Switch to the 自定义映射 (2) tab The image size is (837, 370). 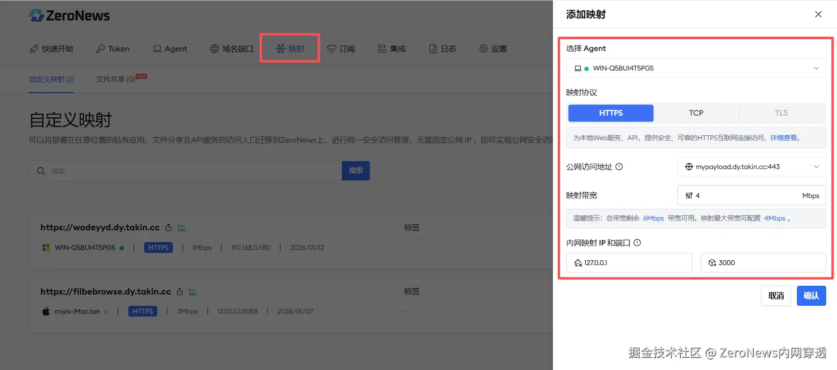pyautogui.click(x=51, y=79)
